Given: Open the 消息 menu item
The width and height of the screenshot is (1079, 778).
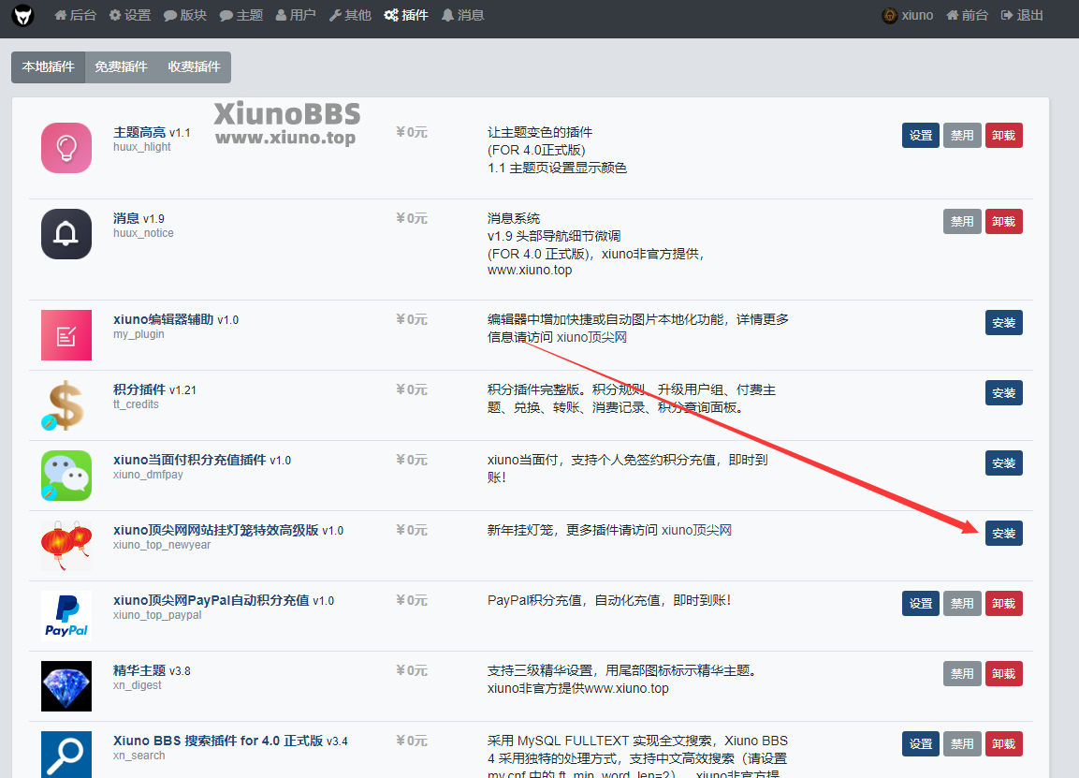Looking at the screenshot, I should pos(462,15).
